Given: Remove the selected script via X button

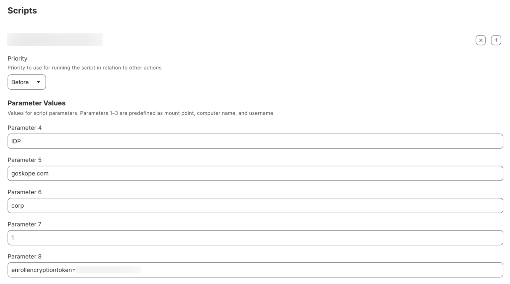Looking at the screenshot, I should pos(480,40).
